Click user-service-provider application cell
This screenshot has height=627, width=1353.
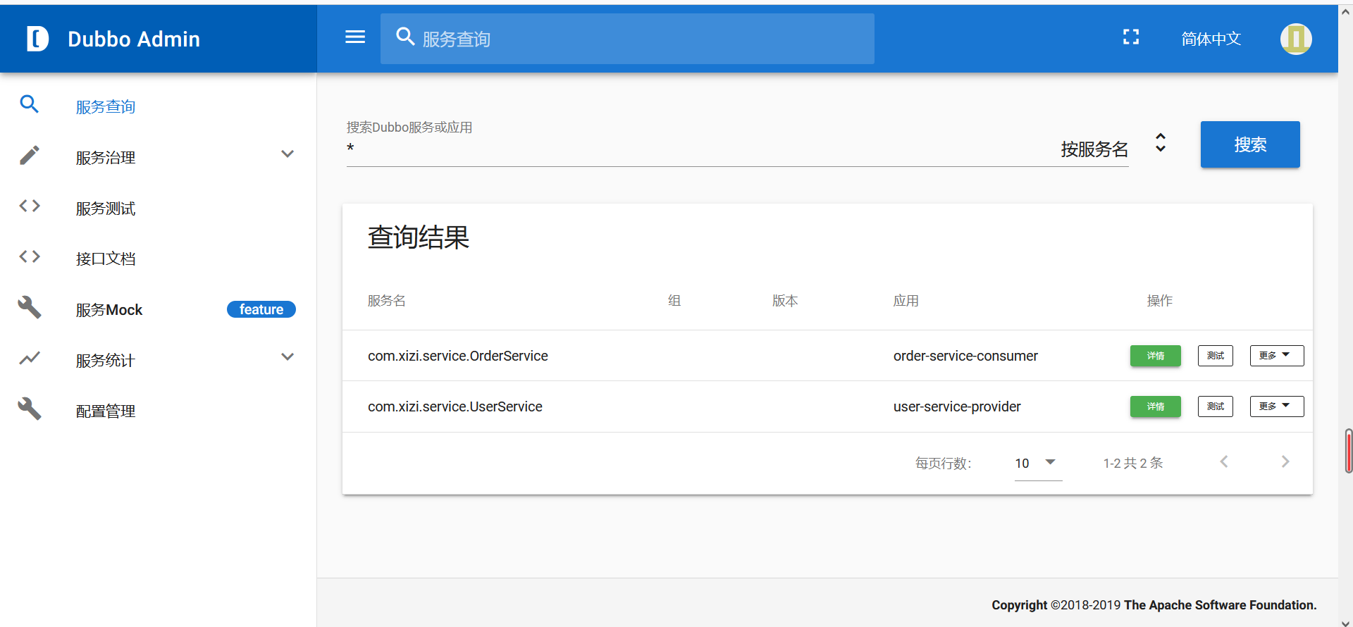pos(957,406)
